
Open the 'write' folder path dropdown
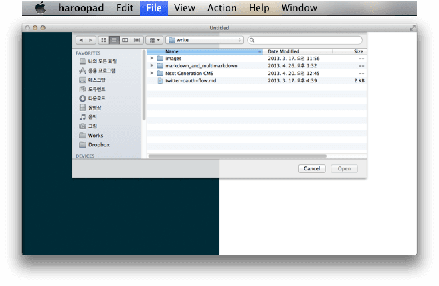click(204, 40)
